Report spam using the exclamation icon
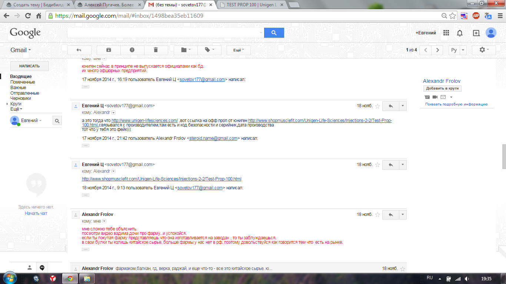This screenshot has height=284, width=506. click(x=132, y=50)
